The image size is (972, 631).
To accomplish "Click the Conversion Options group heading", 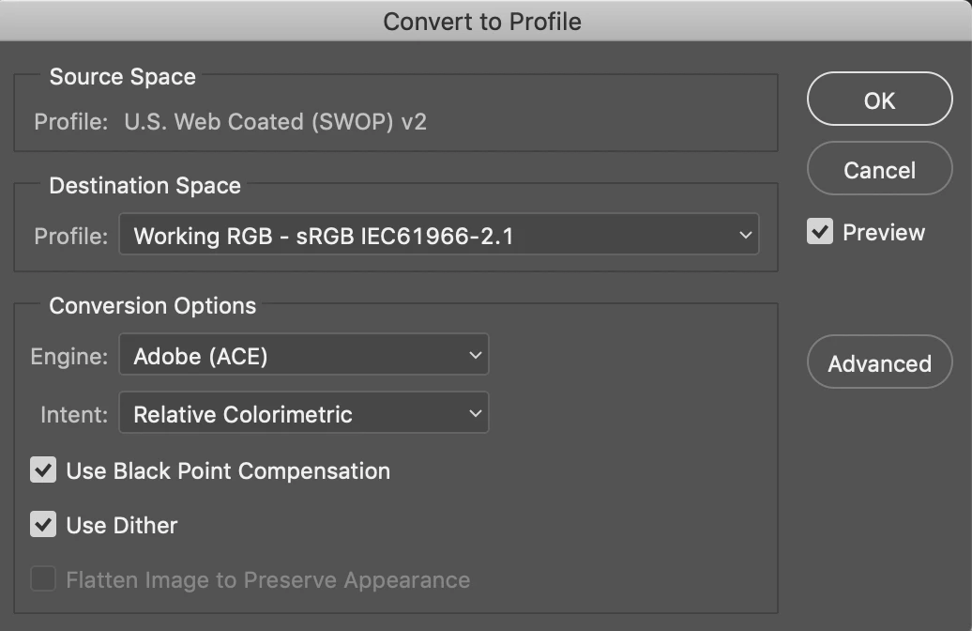I will 152,306.
